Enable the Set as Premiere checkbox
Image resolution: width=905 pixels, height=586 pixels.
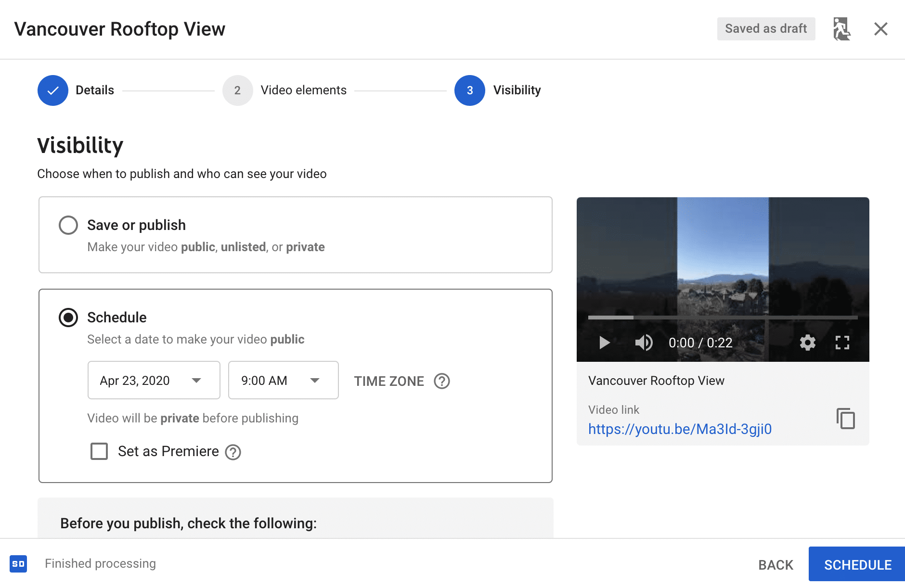(99, 451)
